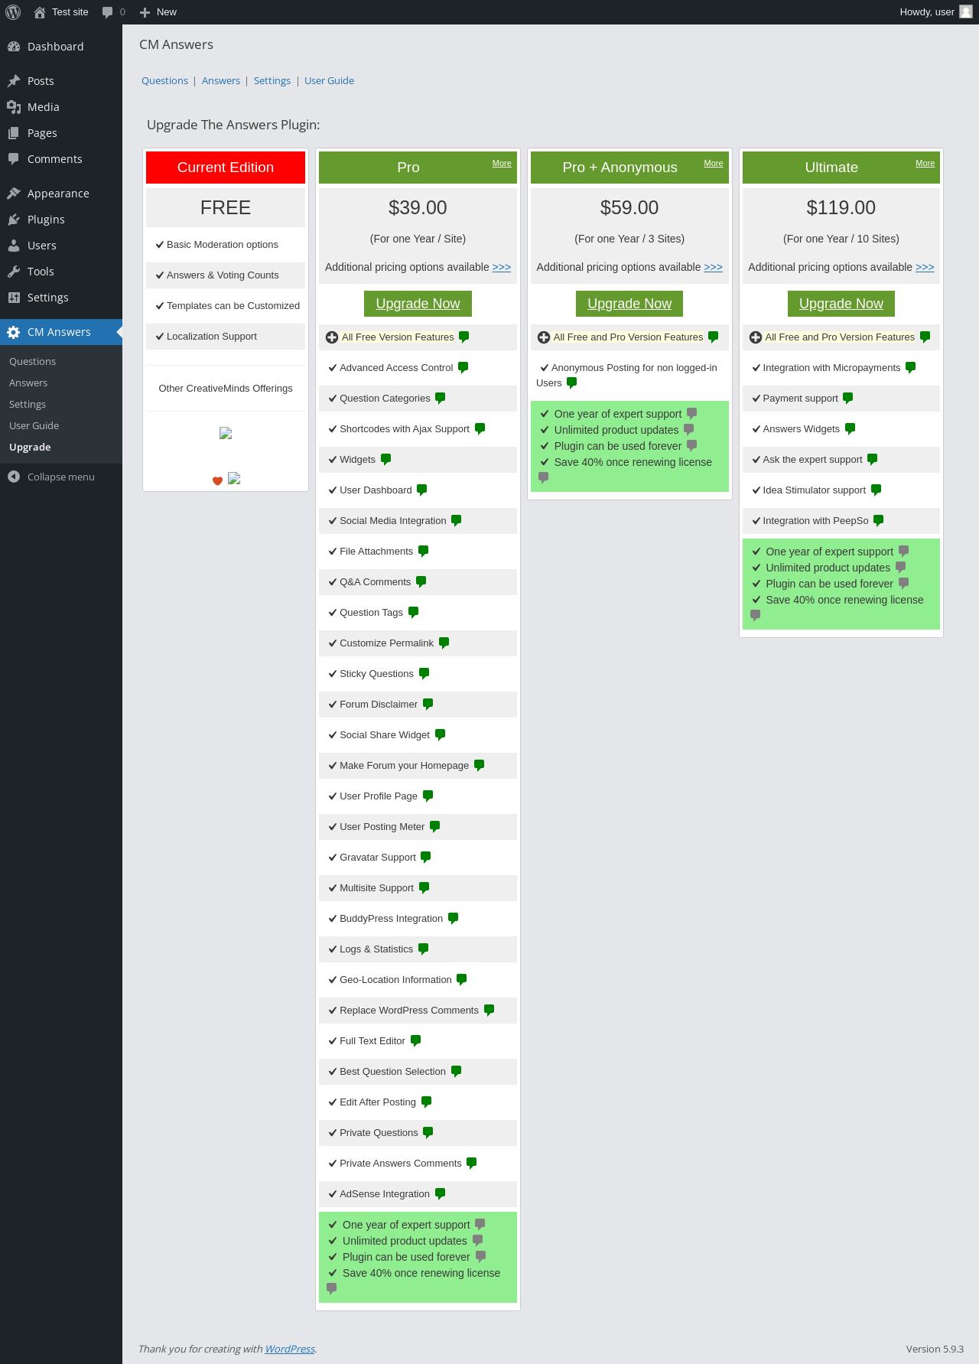This screenshot has width=979, height=1364.
Task: Show the tooltip for Social Media Integration
Action: (x=457, y=521)
